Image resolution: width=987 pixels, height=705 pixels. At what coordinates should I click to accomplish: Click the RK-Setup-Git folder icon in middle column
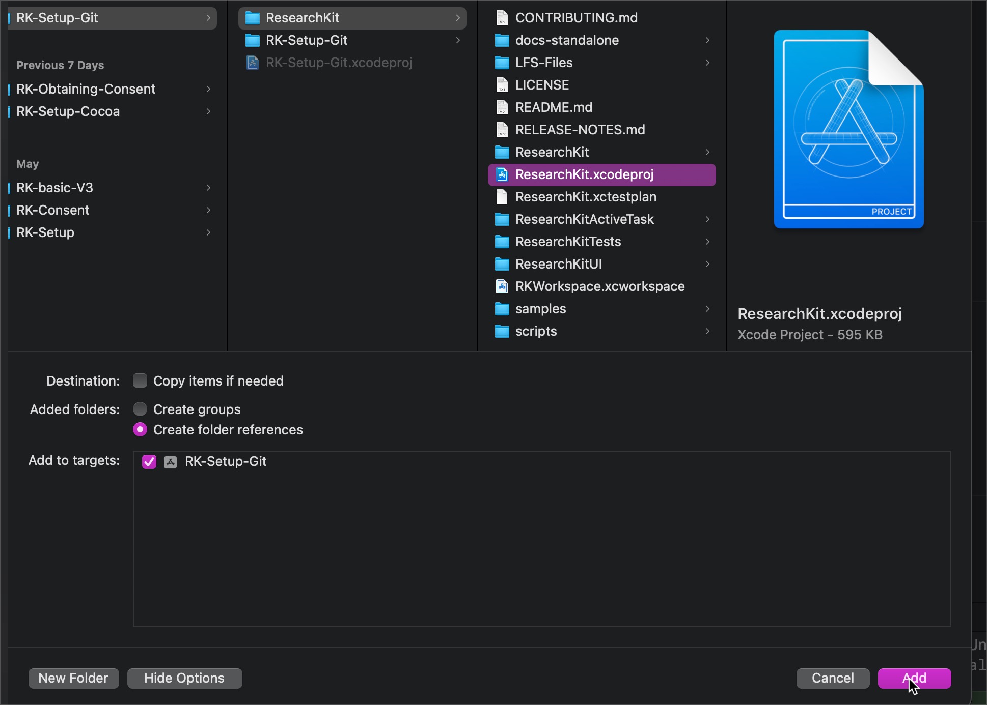pyautogui.click(x=253, y=41)
